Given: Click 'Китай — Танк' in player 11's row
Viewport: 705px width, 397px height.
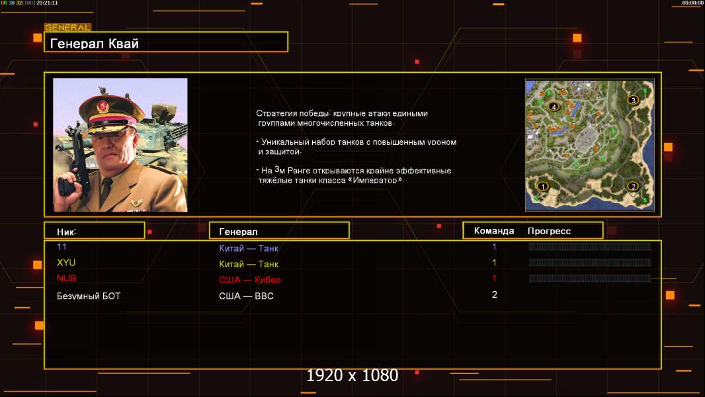Looking at the screenshot, I should pos(249,247).
